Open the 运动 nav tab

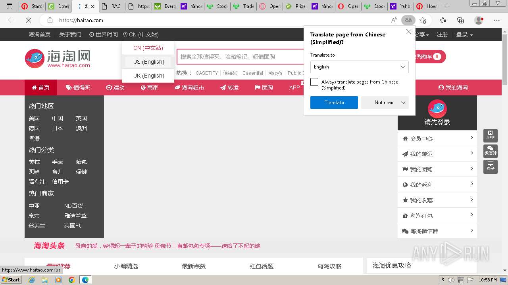[x=115, y=87]
